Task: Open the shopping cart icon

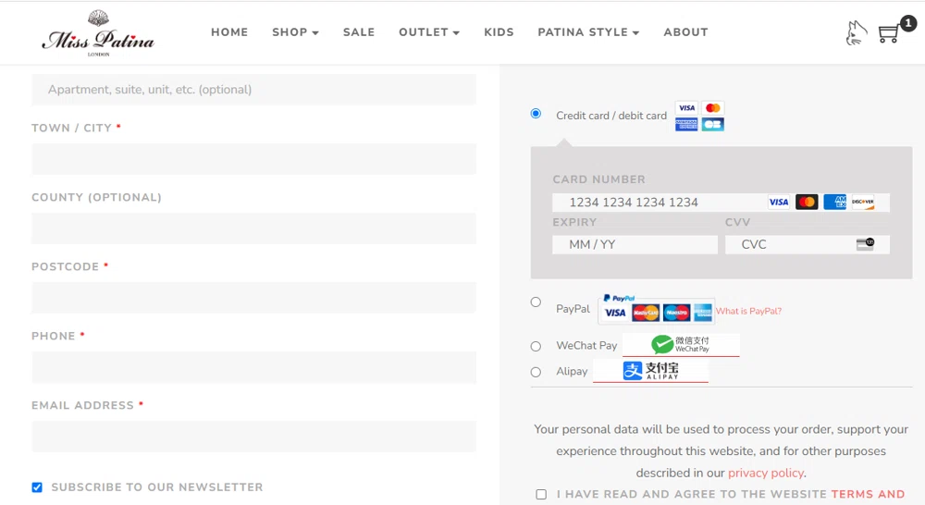Action: (x=889, y=33)
